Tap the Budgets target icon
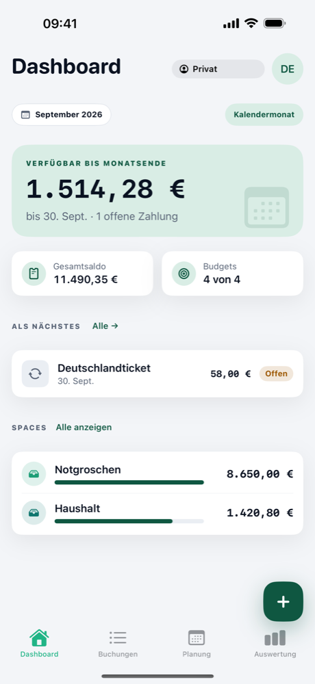Screen dimensions: 315x684 pos(184,274)
